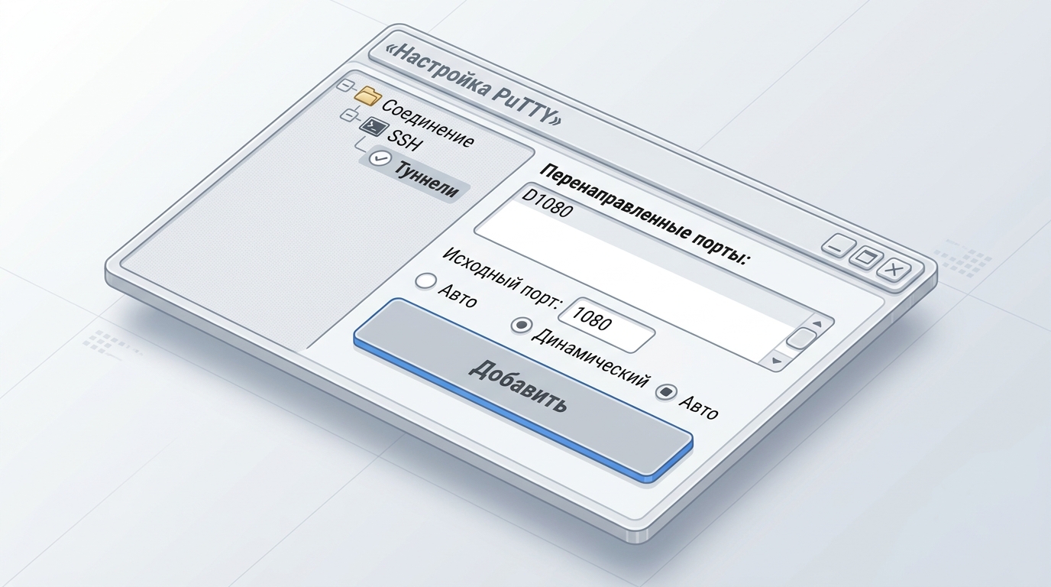Click the scrollbar up arrow in ports list
Screen dimensions: 1051x587
point(817,324)
